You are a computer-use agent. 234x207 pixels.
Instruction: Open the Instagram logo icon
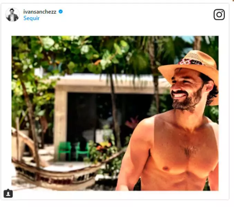coord(219,14)
